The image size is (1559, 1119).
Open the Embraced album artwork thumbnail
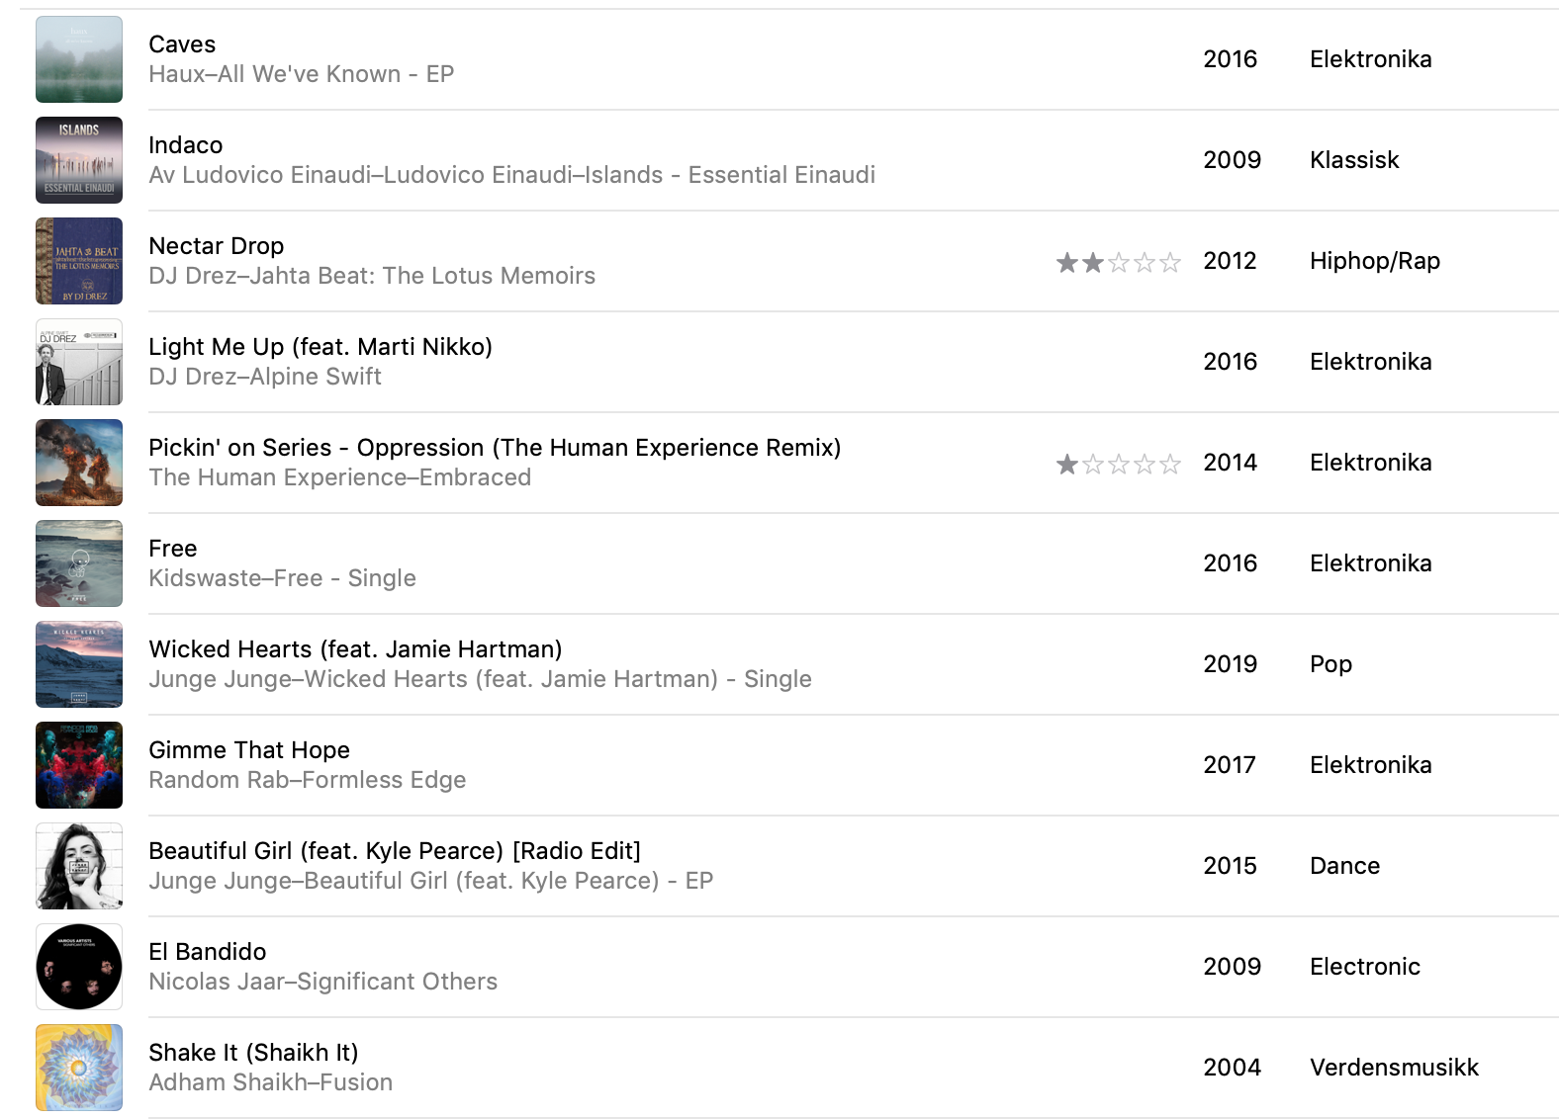pyautogui.click(x=79, y=463)
